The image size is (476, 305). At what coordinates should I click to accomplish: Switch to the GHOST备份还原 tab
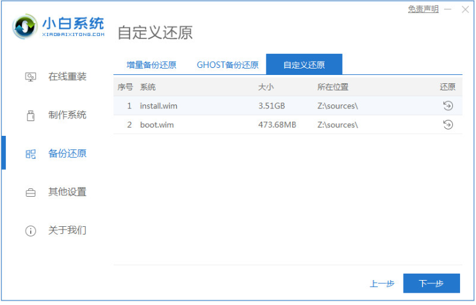pos(227,65)
